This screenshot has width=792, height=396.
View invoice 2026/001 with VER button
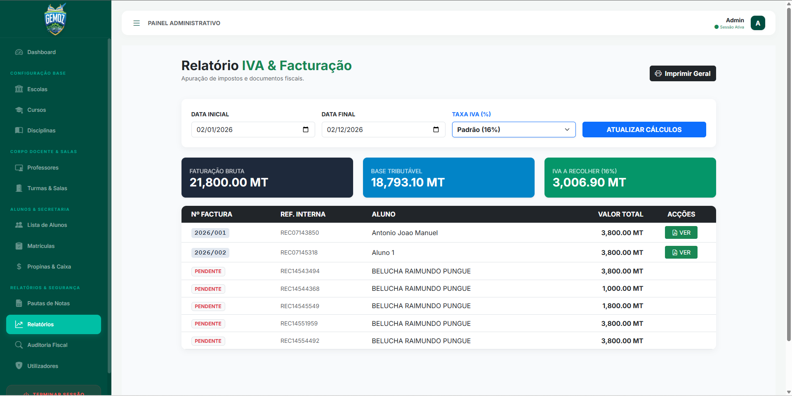pos(681,233)
